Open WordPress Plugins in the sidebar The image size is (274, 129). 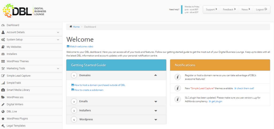click(31, 119)
